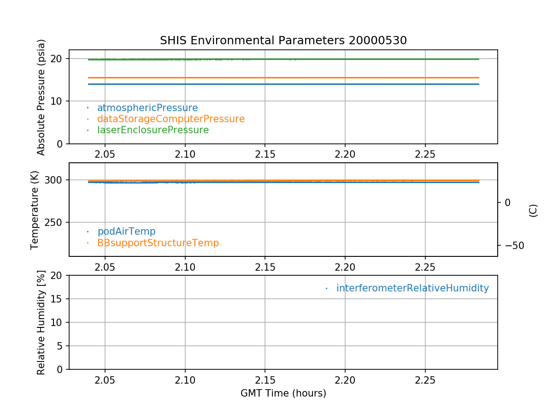The height and width of the screenshot is (415, 553).
Task: Click the Relative Humidity [%] axis label
Action: click(x=41, y=322)
